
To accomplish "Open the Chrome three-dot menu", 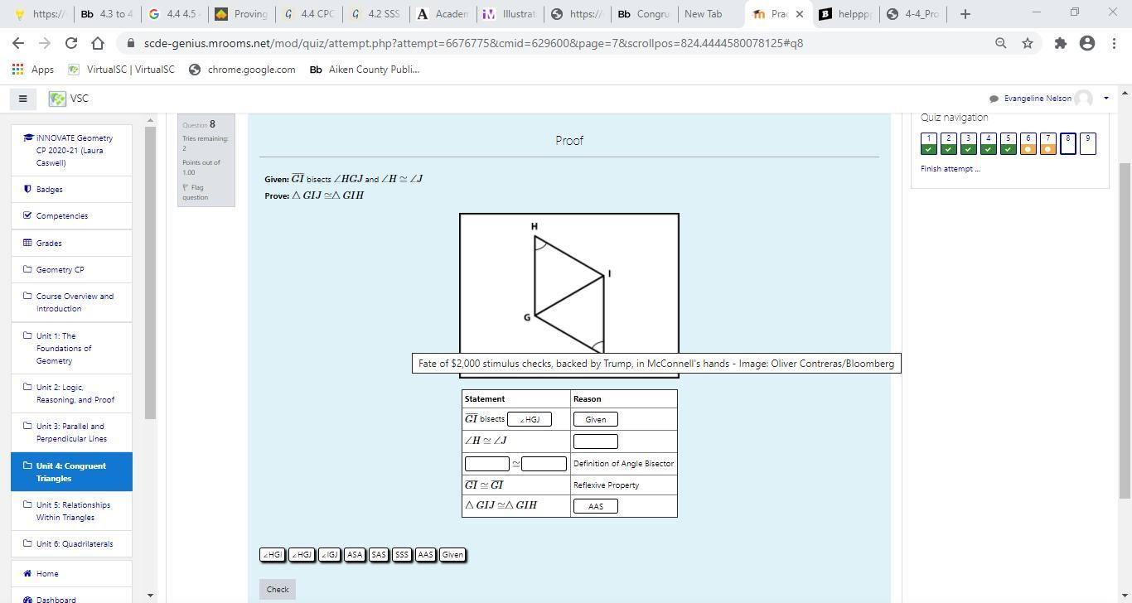I will 1113,43.
